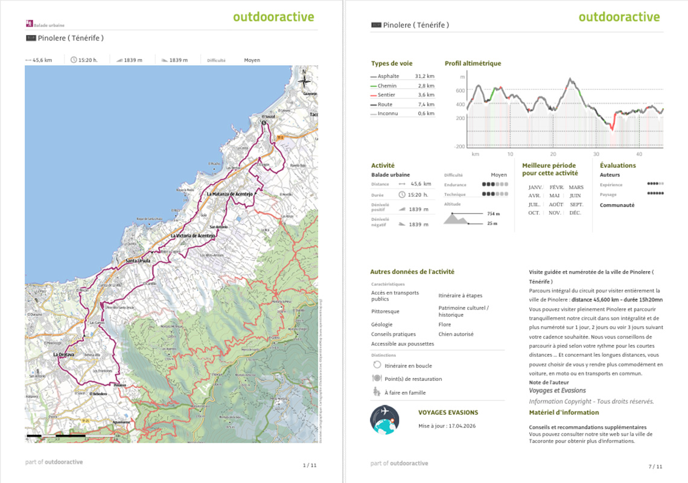Click the TOP badge beside page 1 title
Image resolution: width=688 pixels, height=483 pixels.
(x=31, y=38)
